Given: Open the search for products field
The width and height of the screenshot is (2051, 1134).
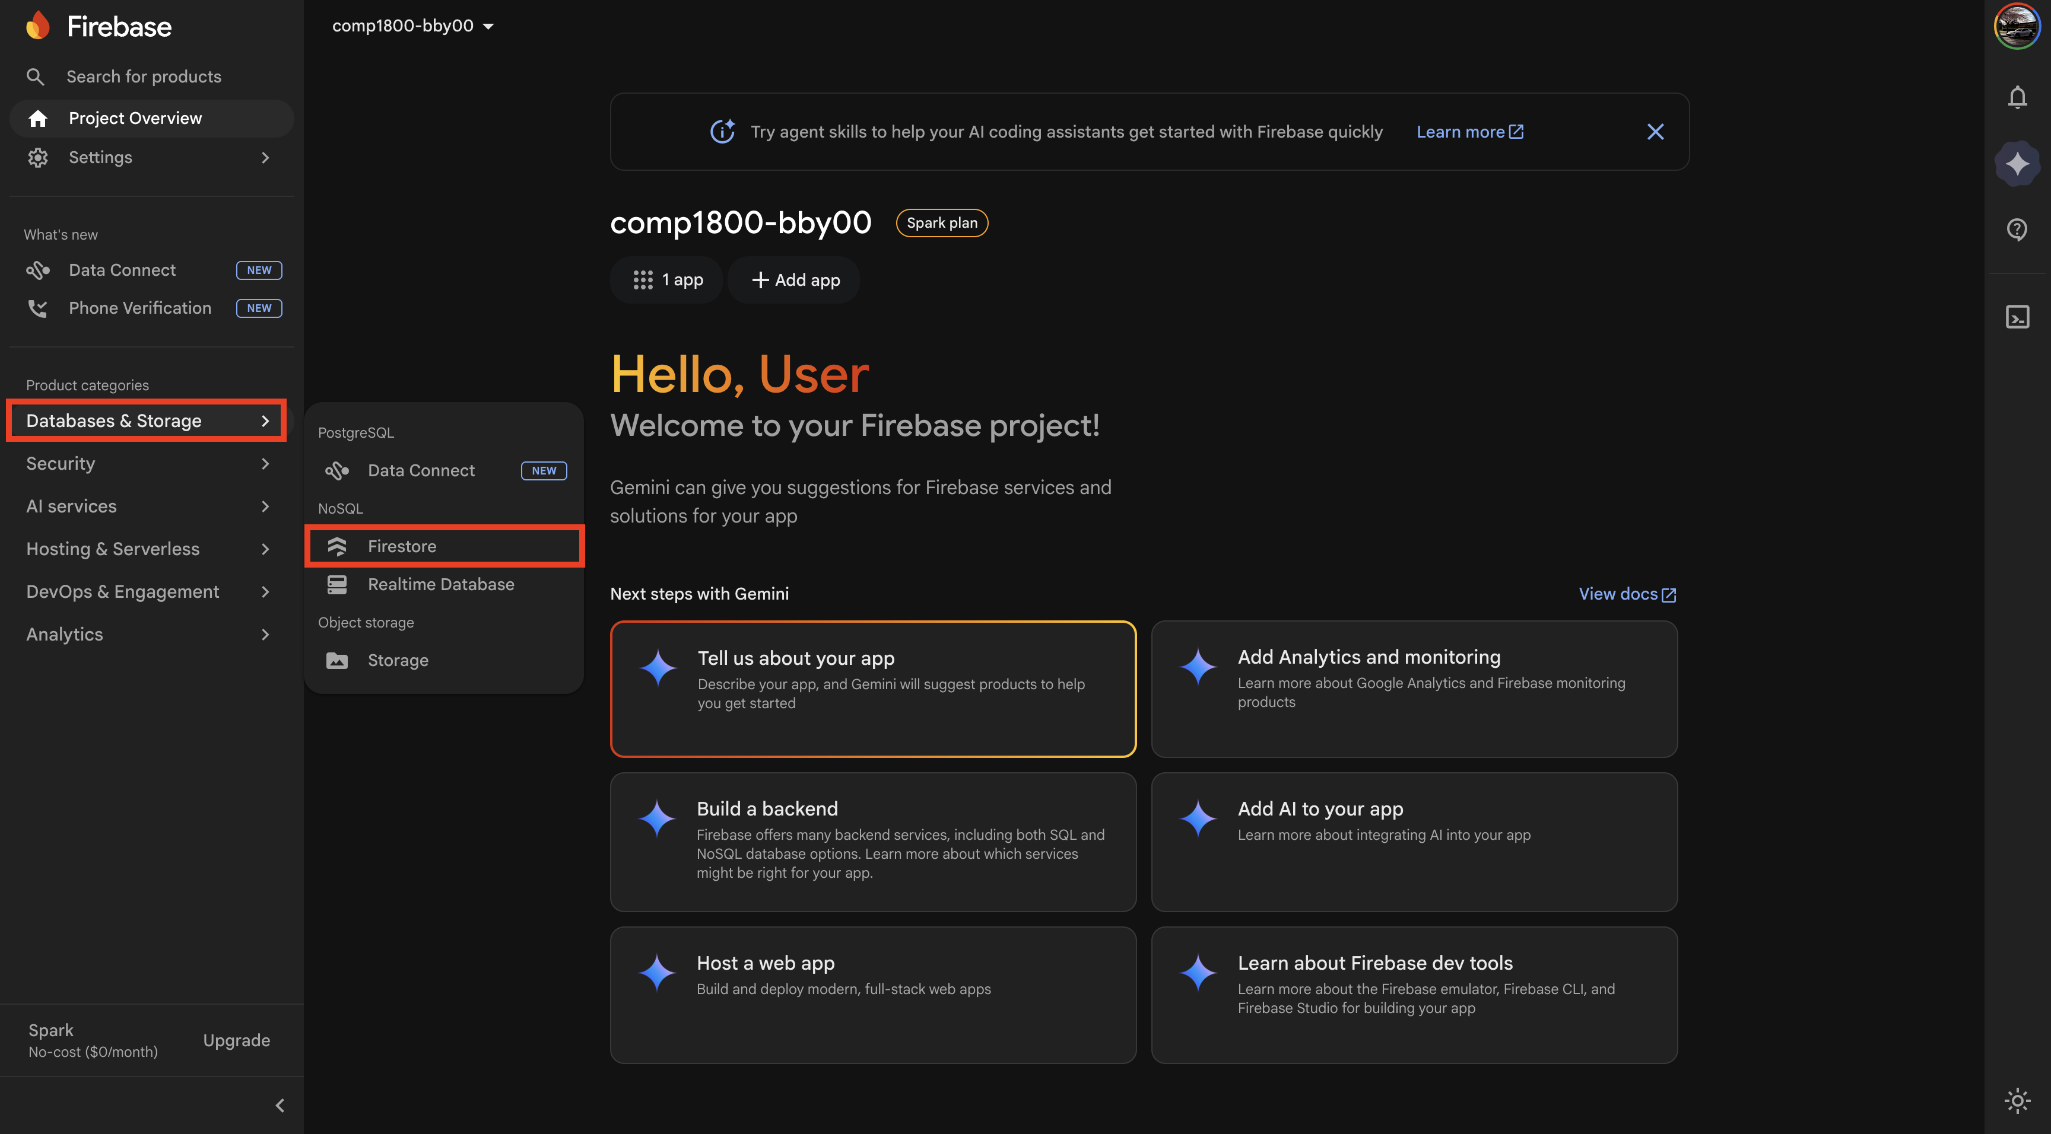Looking at the screenshot, I should tap(143, 75).
